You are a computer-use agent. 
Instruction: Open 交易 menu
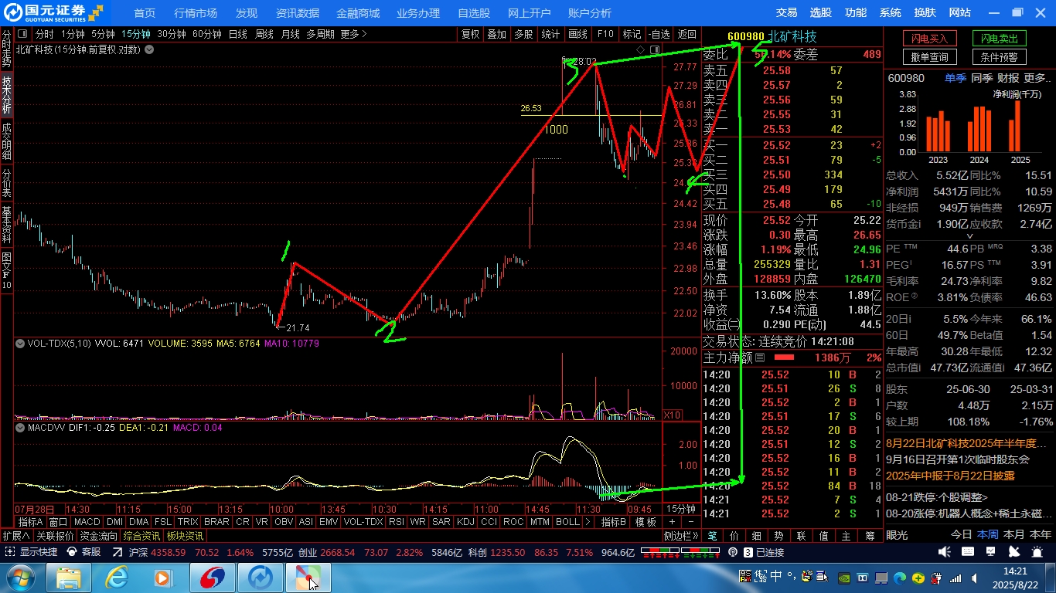(787, 12)
